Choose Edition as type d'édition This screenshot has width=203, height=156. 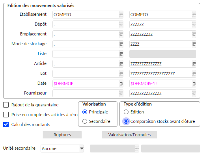click(x=126, y=112)
